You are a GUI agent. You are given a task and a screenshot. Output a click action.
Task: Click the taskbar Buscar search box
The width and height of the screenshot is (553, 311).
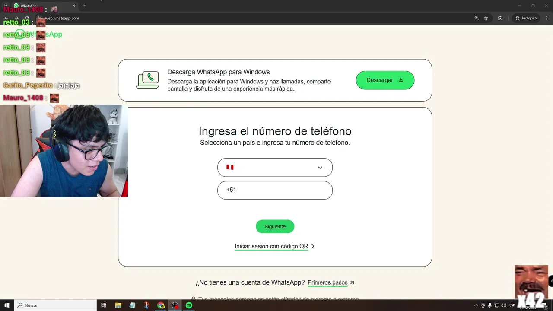[55, 305]
